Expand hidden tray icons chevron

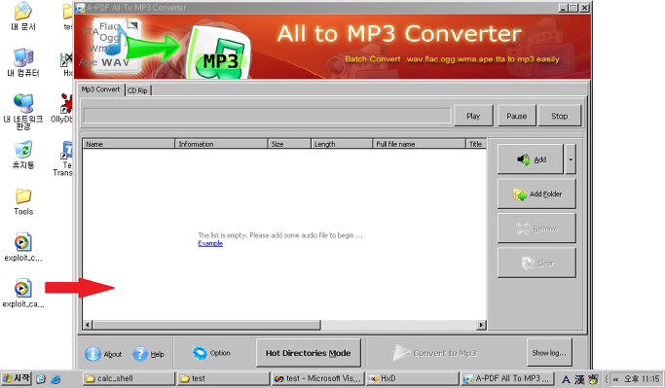coord(615,379)
